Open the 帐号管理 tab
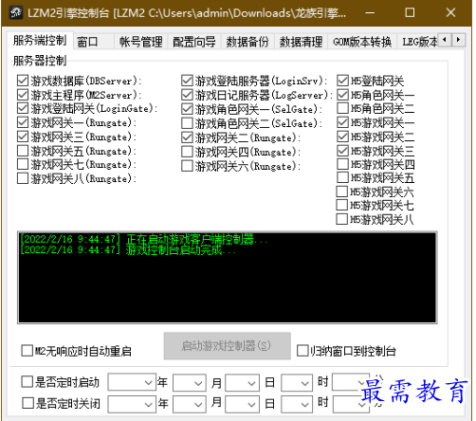This screenshot has height=421, width=476. point(141,42)
